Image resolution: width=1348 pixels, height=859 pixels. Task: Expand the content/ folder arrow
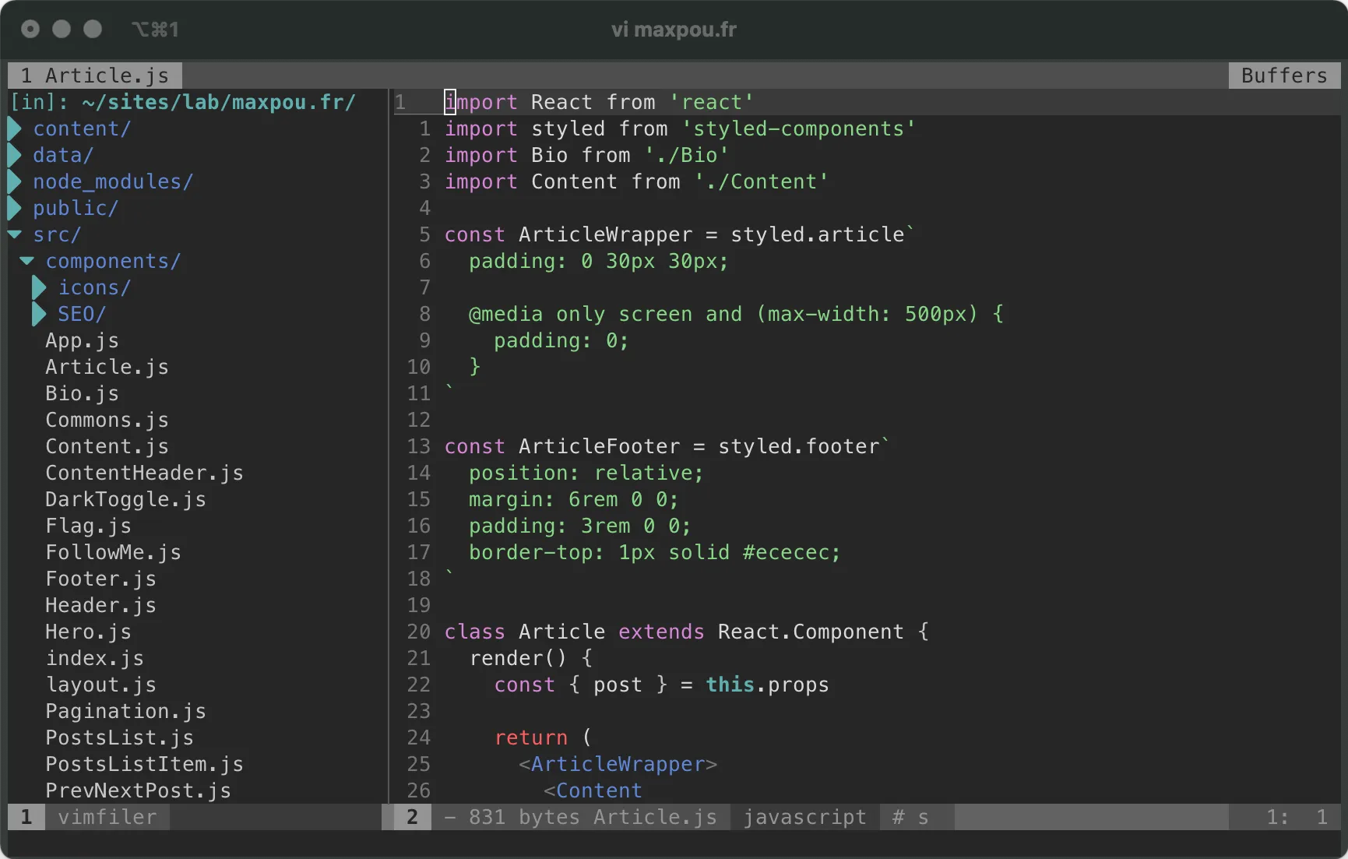tap(14, 128)
